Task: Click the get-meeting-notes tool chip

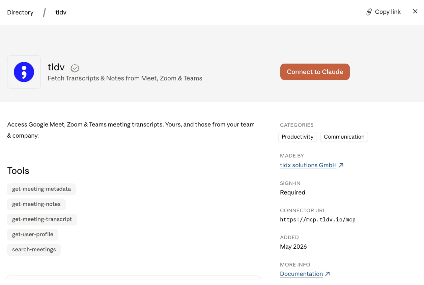Action: [x=36, y=204]
